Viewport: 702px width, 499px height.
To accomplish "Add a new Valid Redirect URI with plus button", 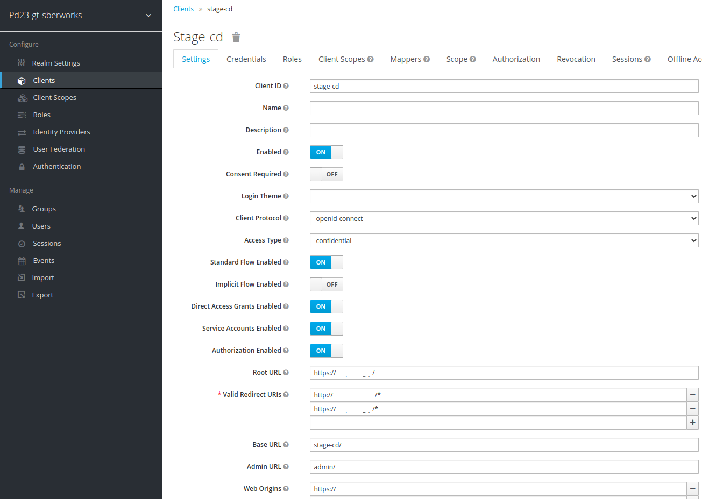I will pos(692,423).
